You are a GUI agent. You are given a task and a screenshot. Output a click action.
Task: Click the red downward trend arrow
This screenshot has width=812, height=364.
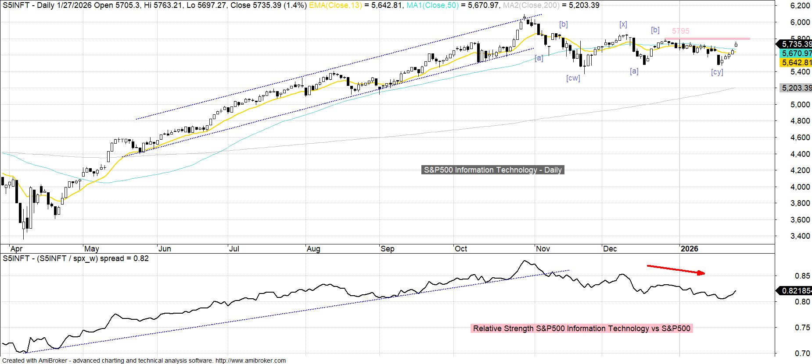[x=676, y=270]
